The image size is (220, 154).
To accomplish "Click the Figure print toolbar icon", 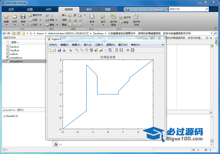I will point(64,50).
